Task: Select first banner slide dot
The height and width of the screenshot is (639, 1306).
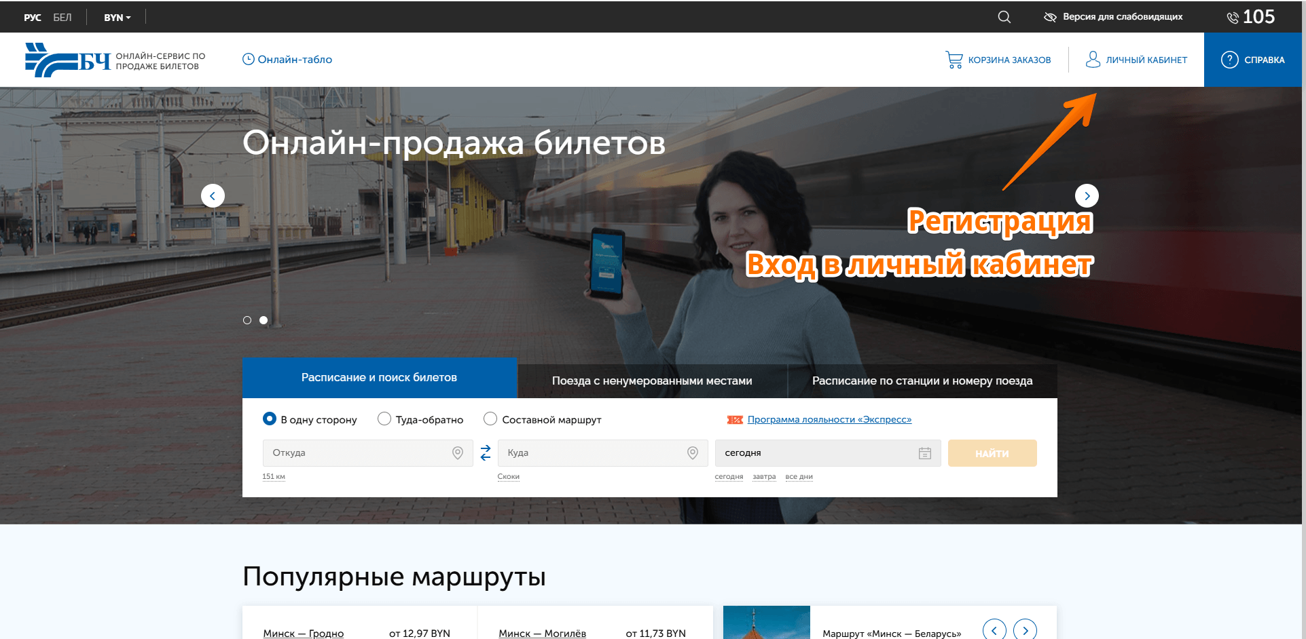Action: [x=247, y=320]
